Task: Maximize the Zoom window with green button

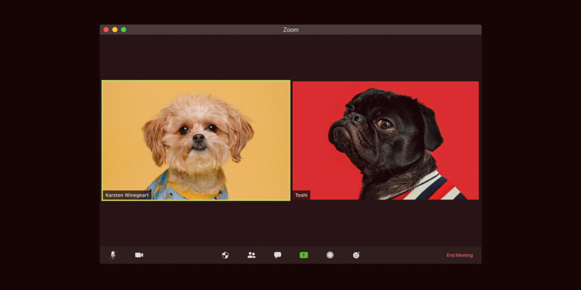Action: [x=124, y=29]
